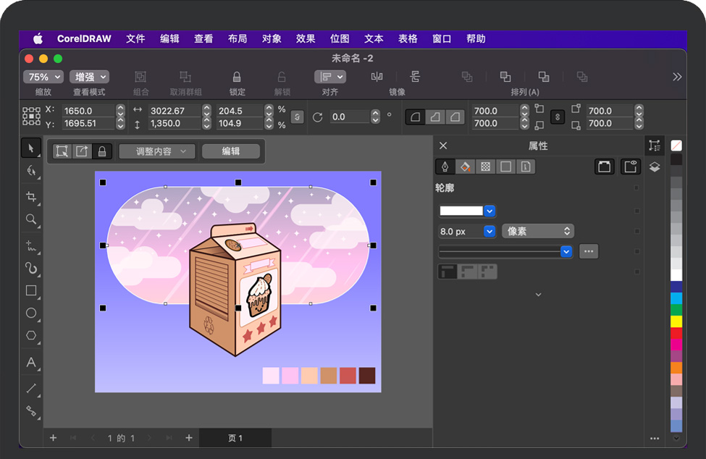This screenshot has width=706, height=459.
Task: Select the Zoom magnifier tool
Action: tap(31, 219)
